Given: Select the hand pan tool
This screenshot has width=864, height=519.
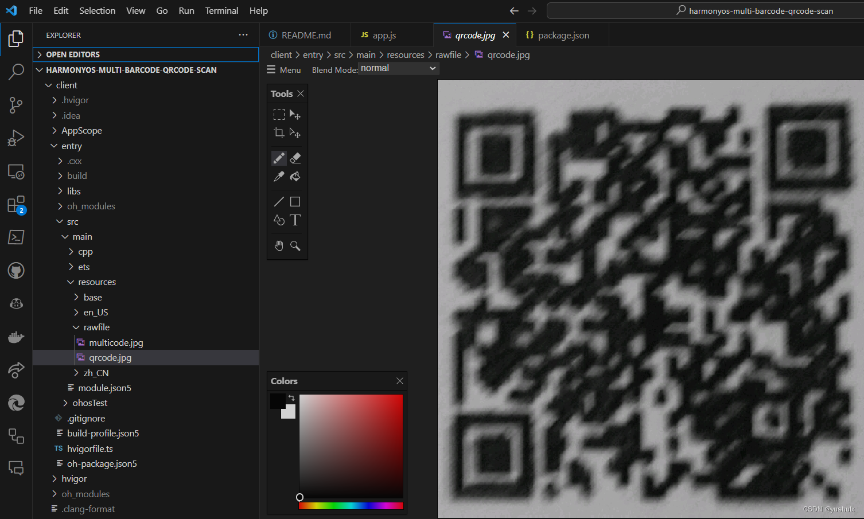Looking at the screenshot, I should (x=279, y=246).
